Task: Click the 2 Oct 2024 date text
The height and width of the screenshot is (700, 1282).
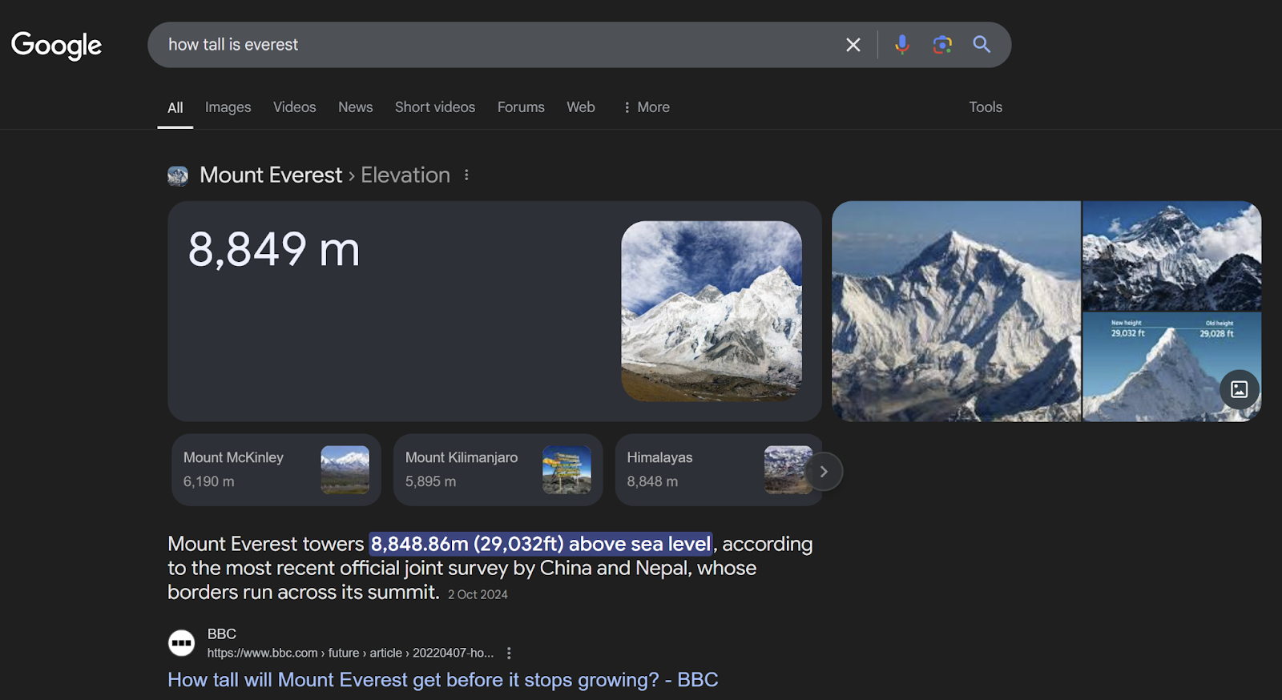Action: (x=478, y=594)
